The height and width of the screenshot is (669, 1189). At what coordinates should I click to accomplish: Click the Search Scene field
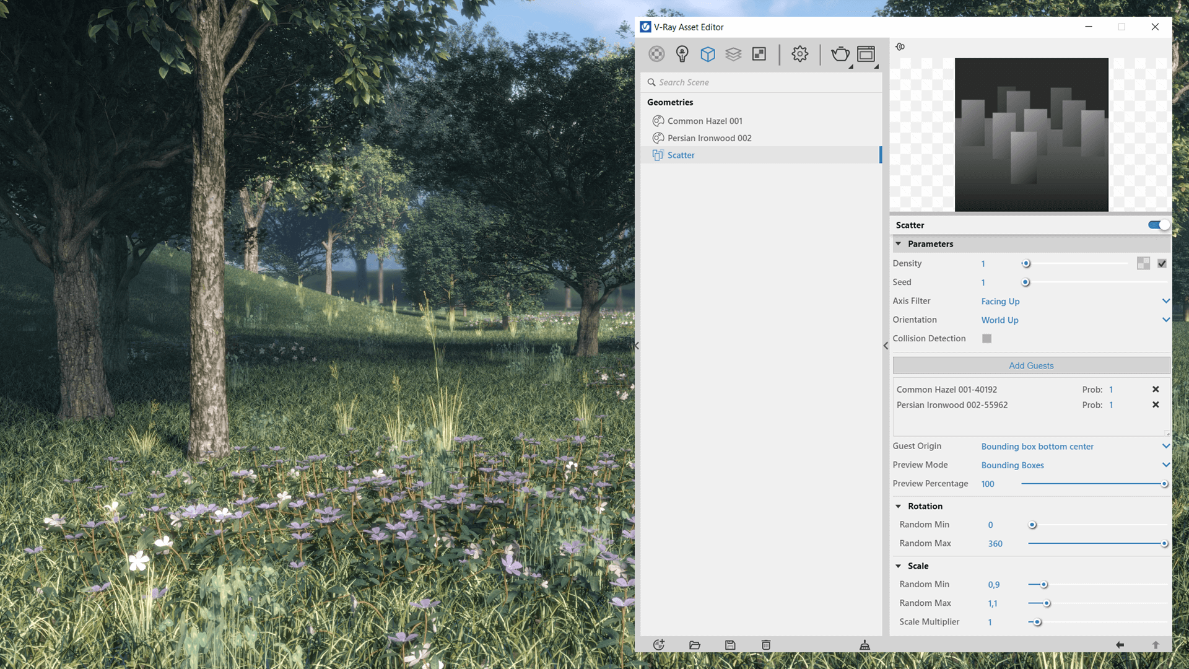tap(761, 82)
